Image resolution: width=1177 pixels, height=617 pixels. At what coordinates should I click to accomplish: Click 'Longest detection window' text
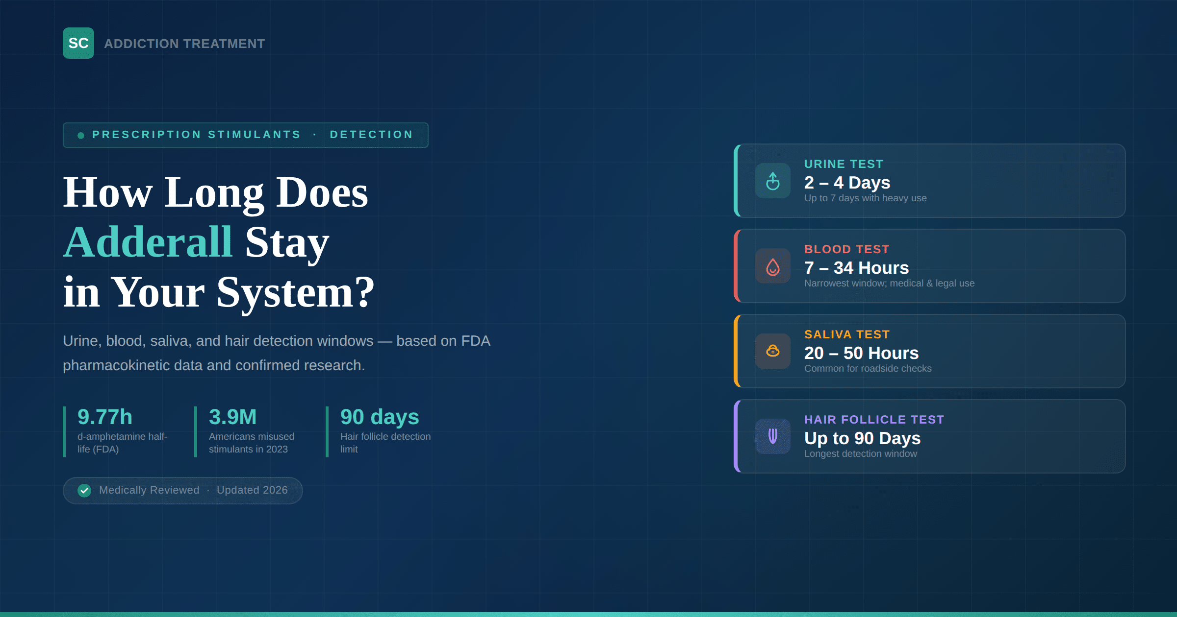861,453
